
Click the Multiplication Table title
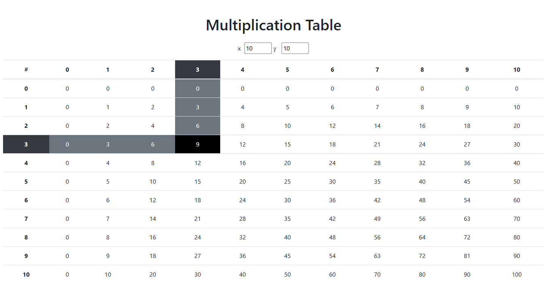point(273,25)
